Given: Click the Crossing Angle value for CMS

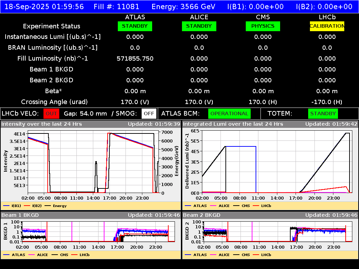Looking at the screenshot, I should (x=263, y=102).
